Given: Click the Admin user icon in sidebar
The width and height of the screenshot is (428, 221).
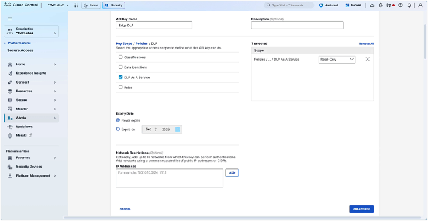Looking at the screenshot, I should click(10, 118).
